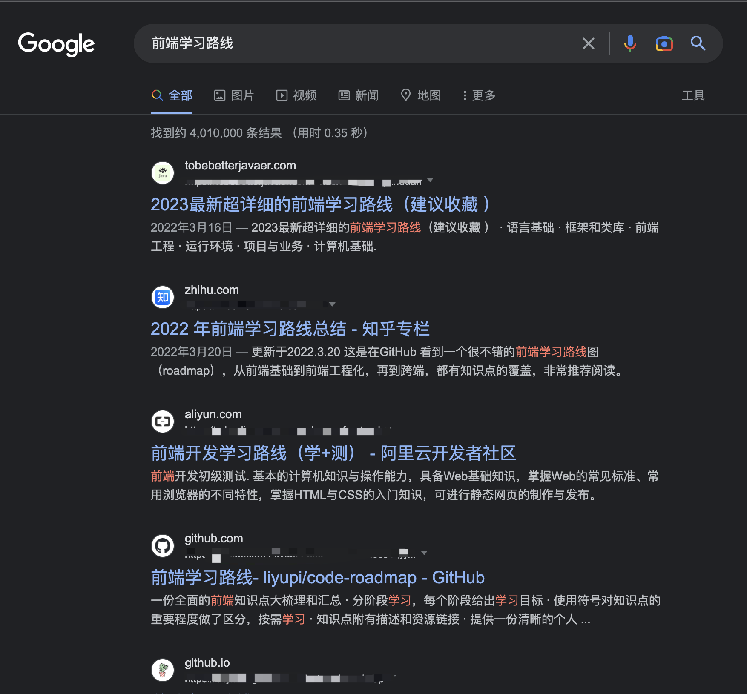The image size is (747, 694).
Task: Click the zhihu.com favicon
Action: [163, 297]
